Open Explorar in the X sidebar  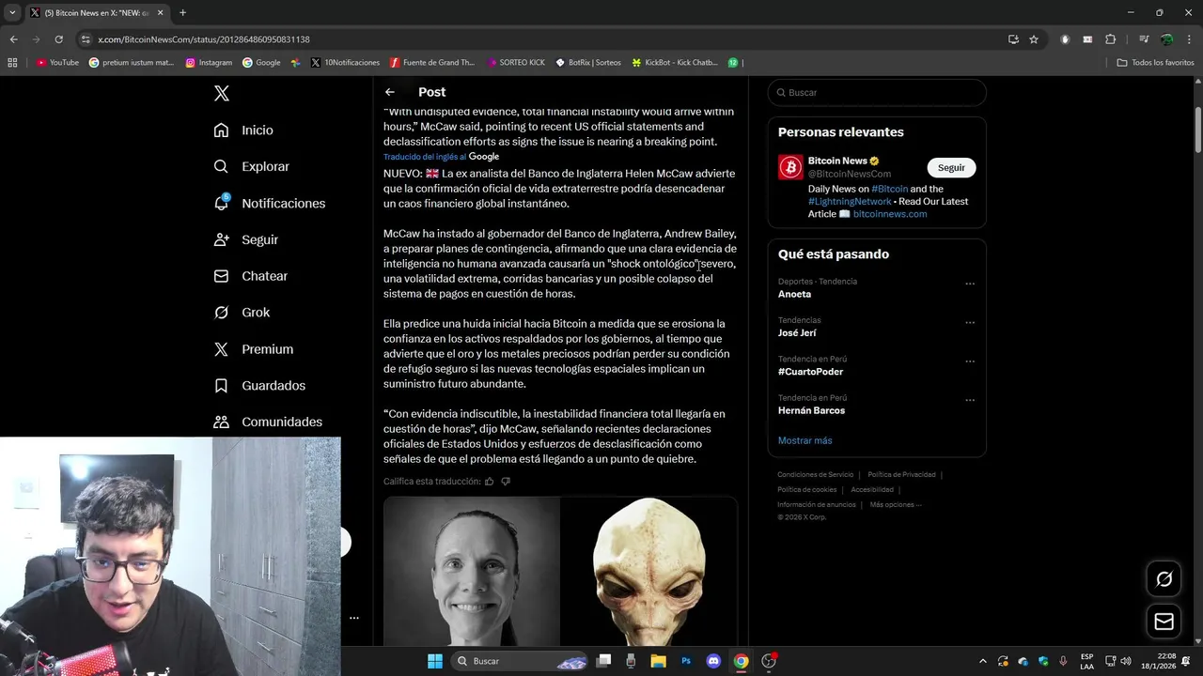pos(251,166)
